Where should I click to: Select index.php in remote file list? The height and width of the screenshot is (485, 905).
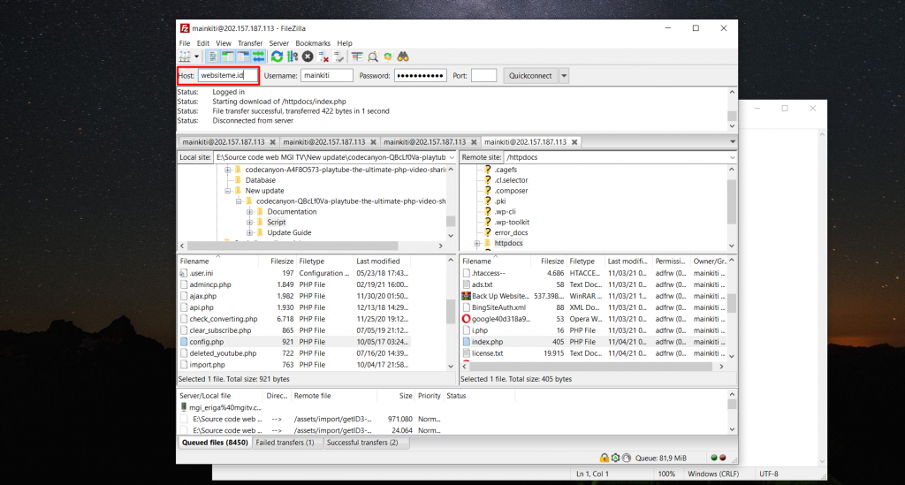point(487,342)
